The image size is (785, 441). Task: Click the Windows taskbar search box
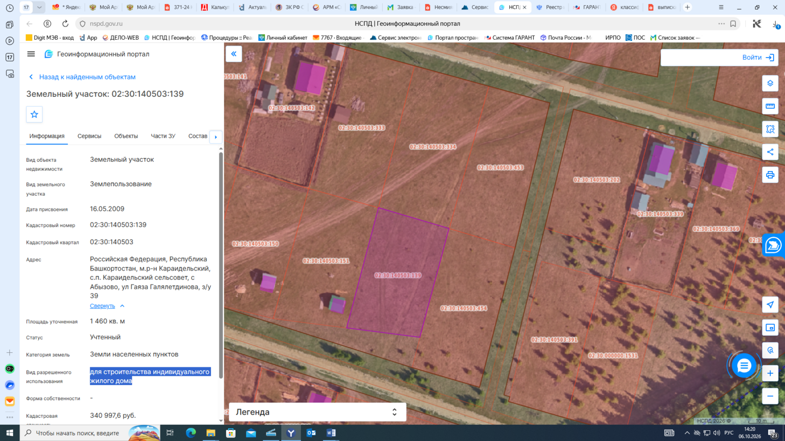click(x=90, y=433)
